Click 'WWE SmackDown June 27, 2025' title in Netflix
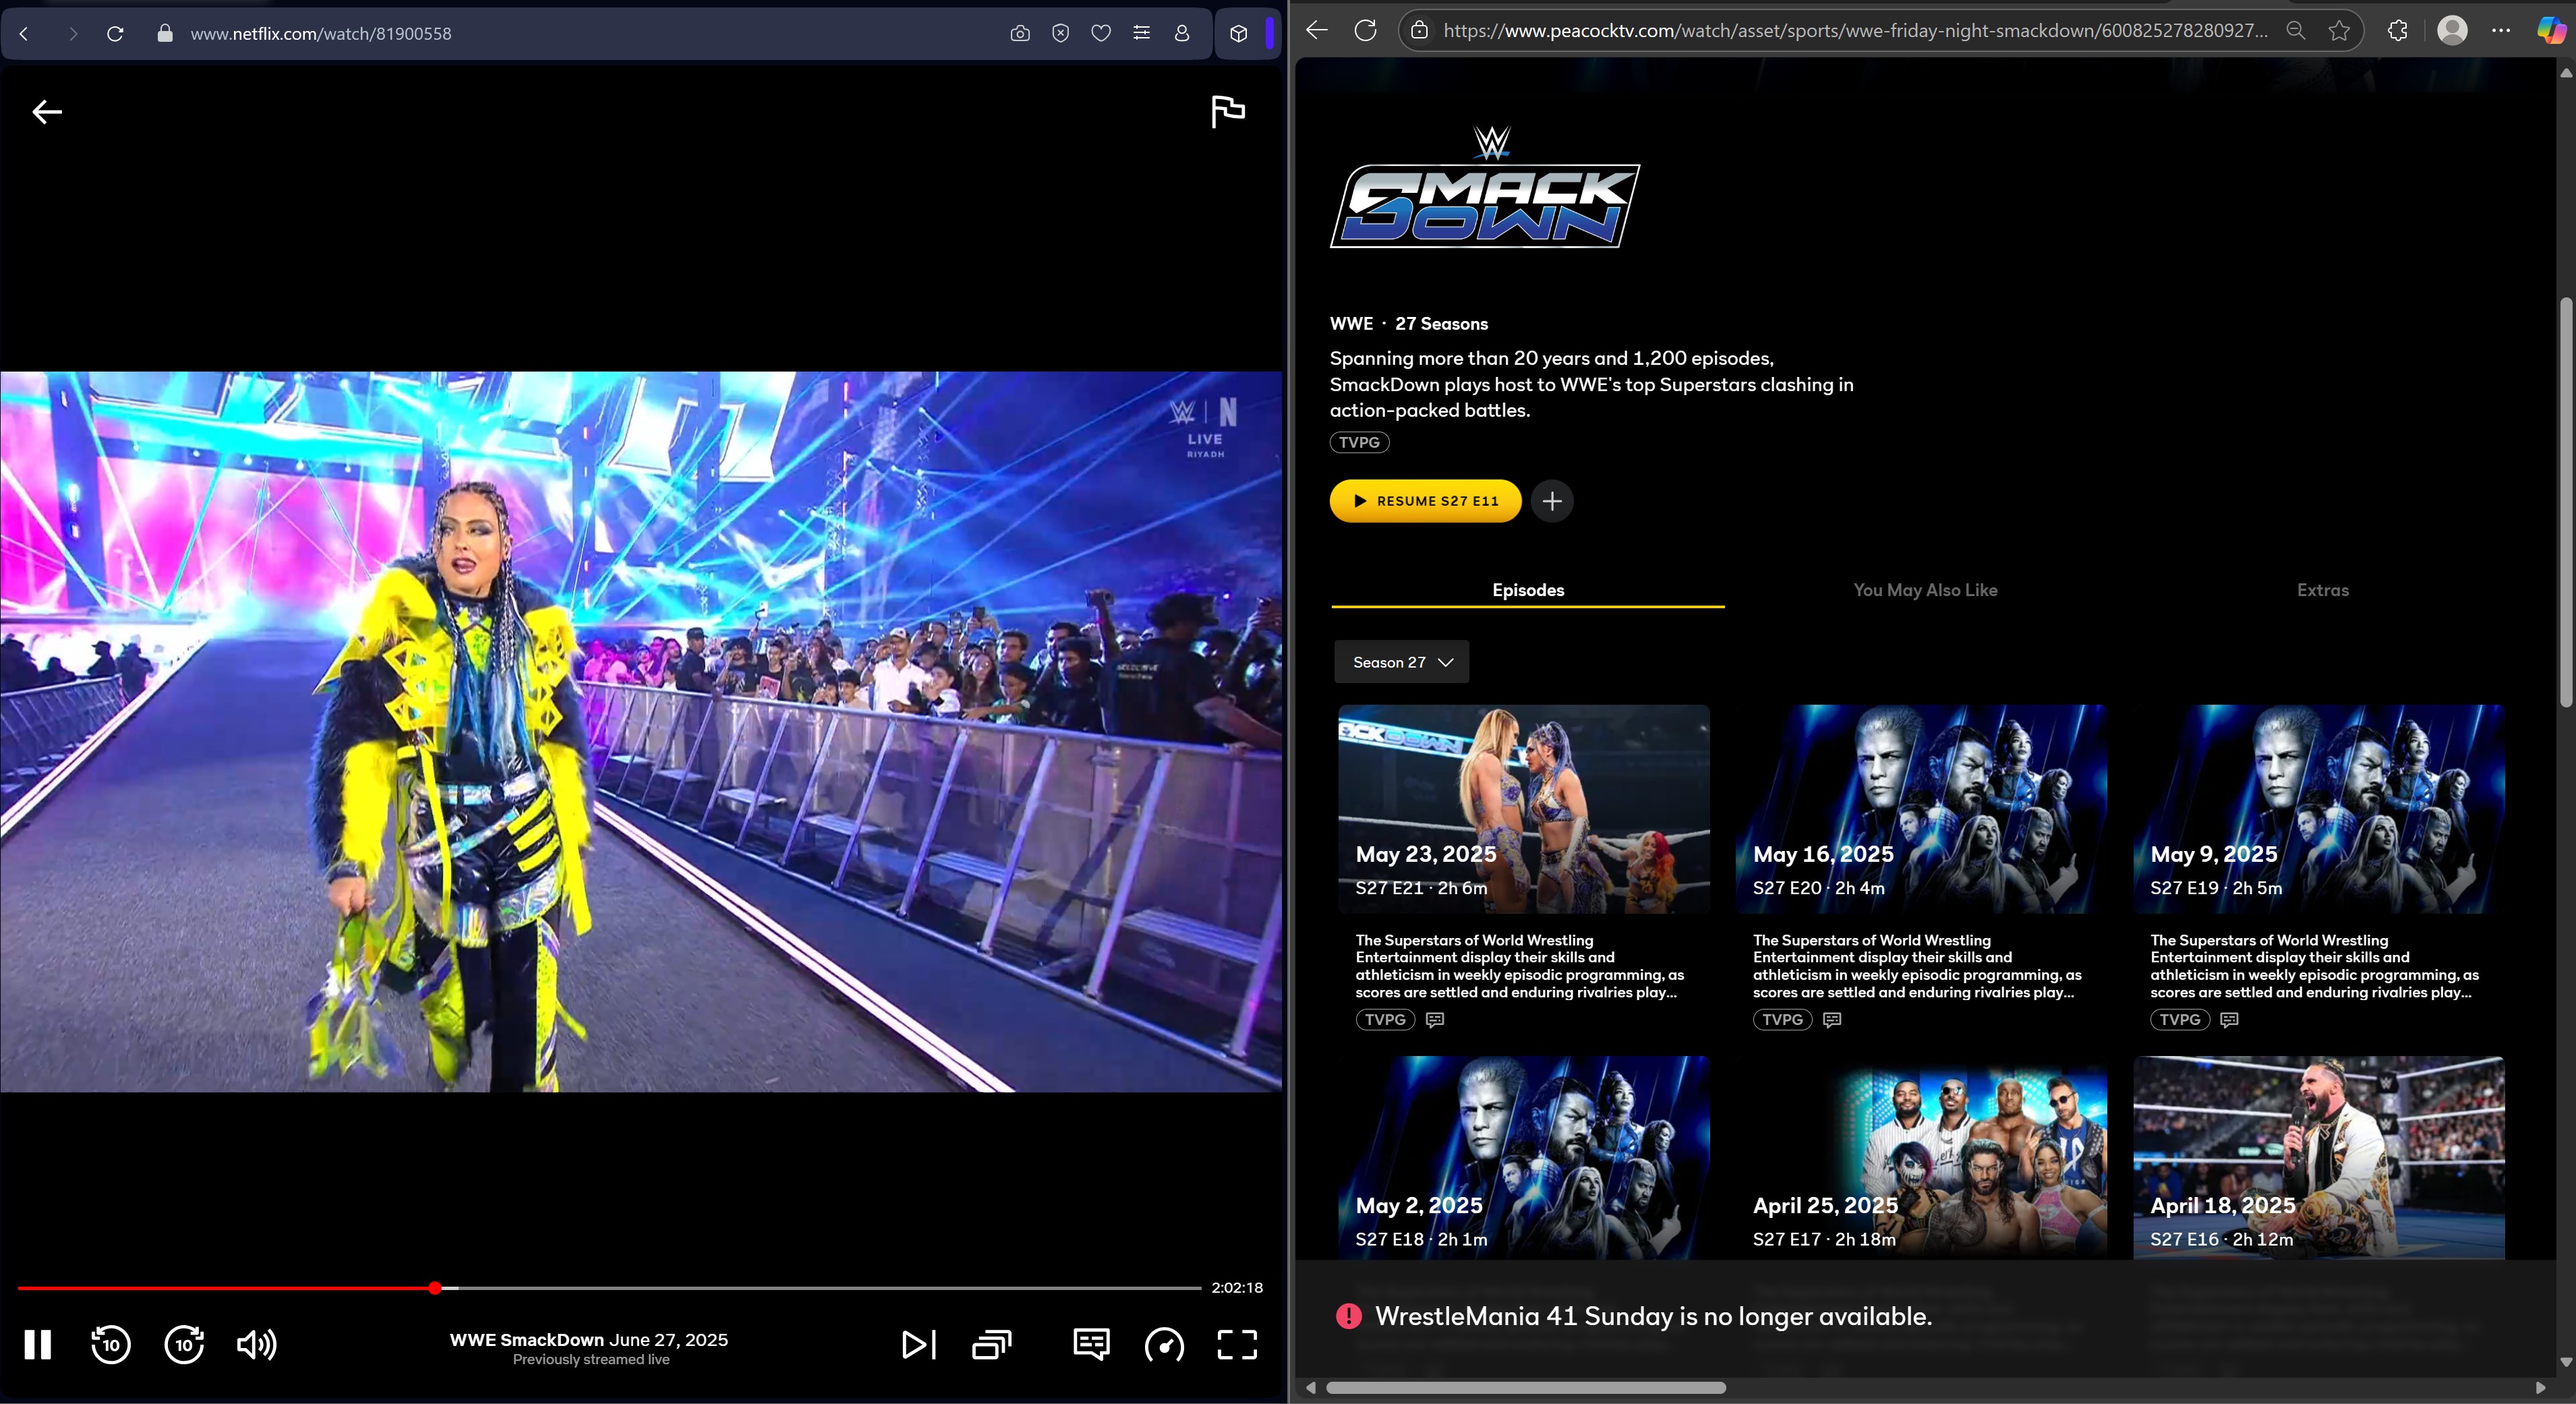 589,1340
